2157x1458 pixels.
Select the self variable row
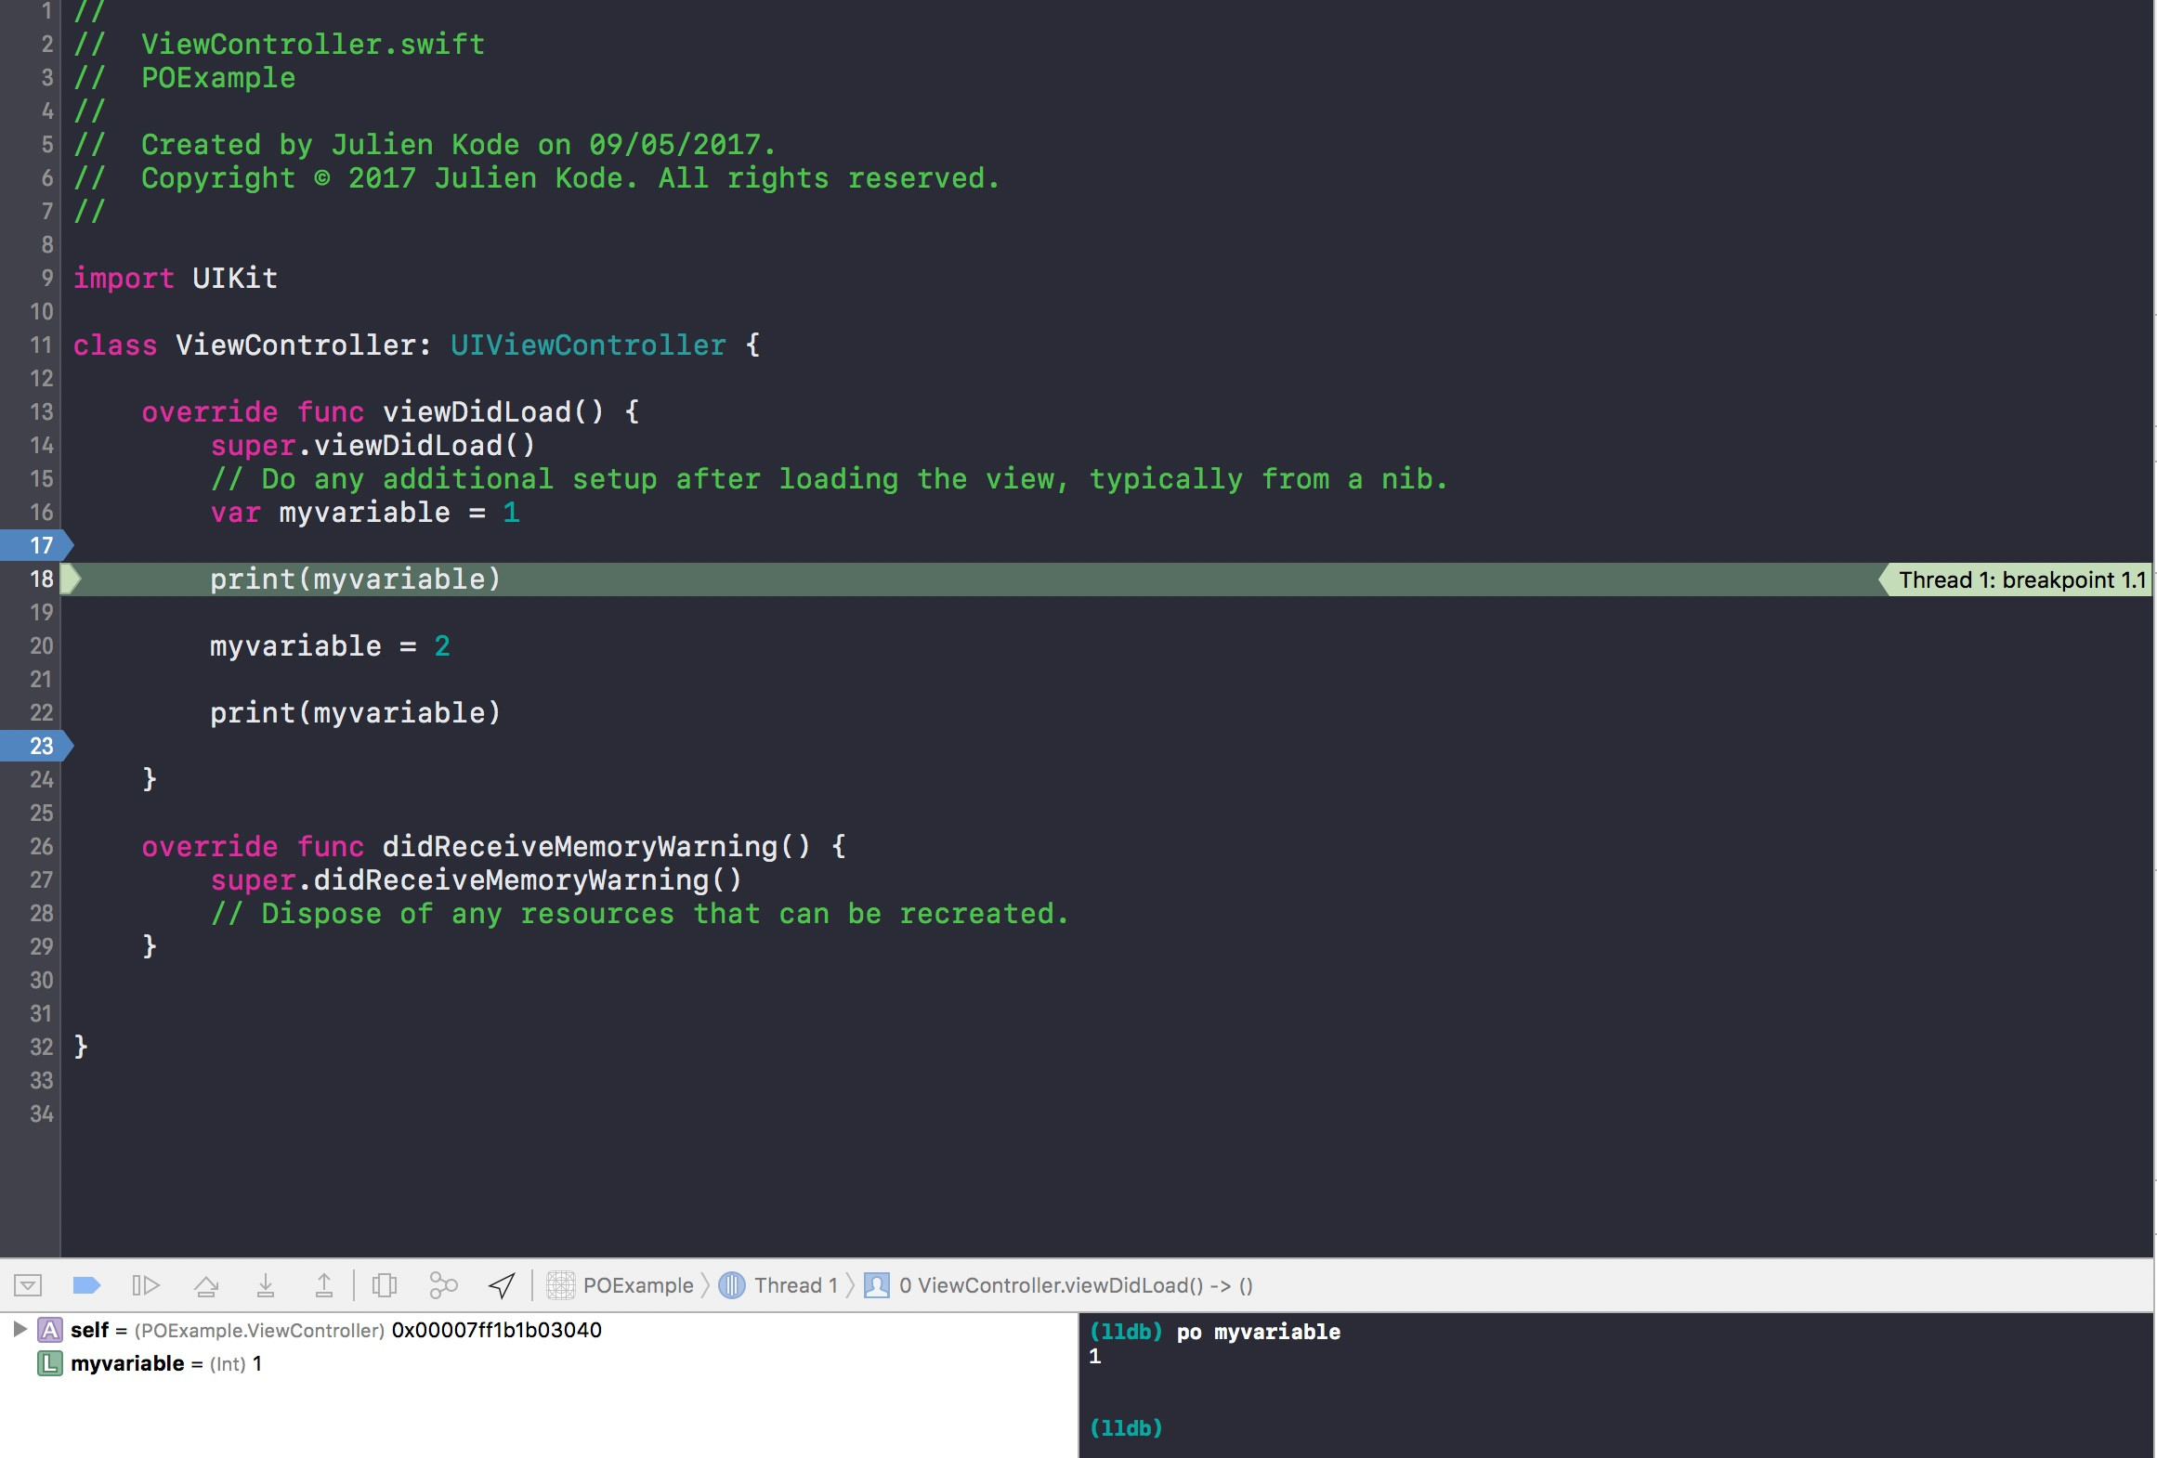[x=539, y=1330]
